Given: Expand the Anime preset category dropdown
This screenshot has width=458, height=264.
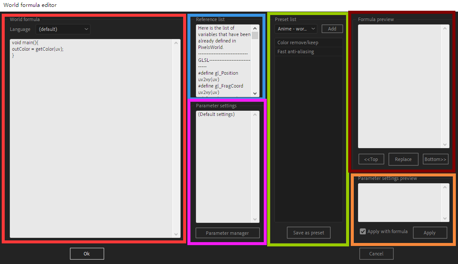Looking at the screenshot, I should click(x=296, y=29).
